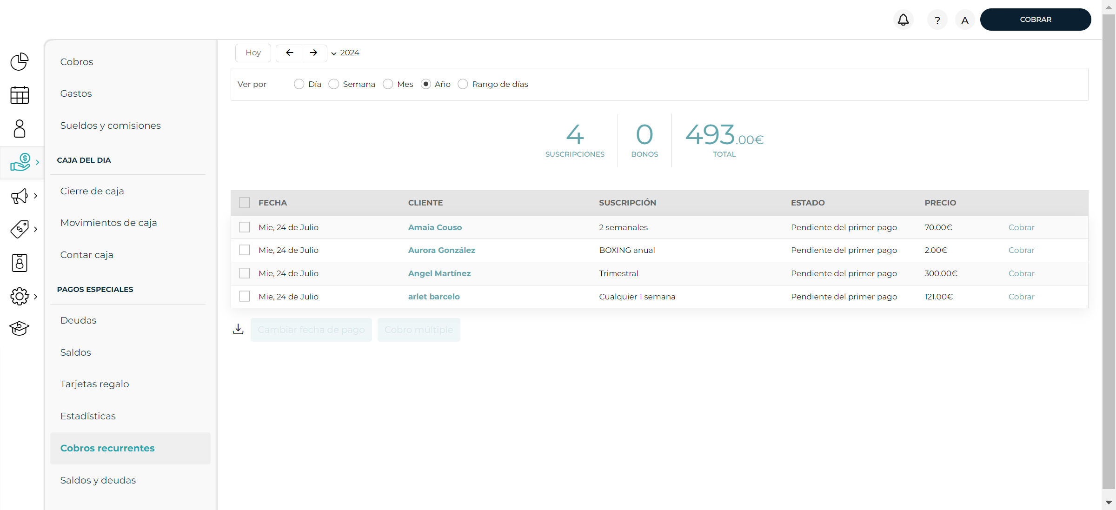Open the calendar grid icon in sidebar

[x=20, y=95]
